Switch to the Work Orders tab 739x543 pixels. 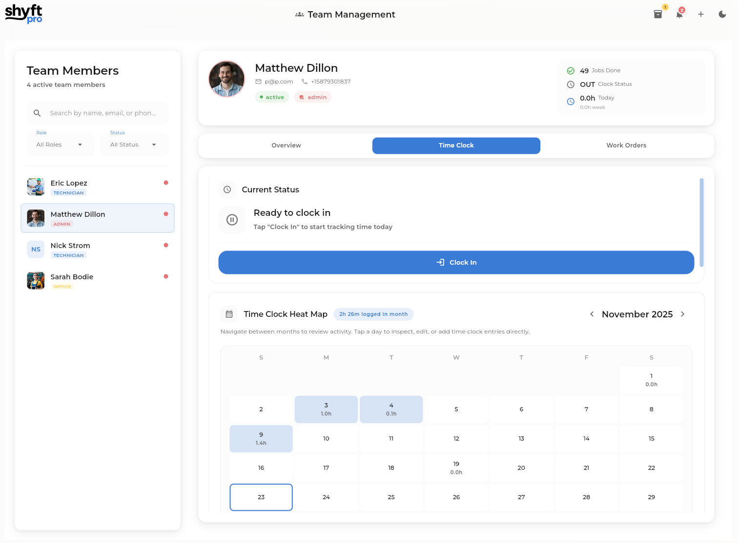(x=626, y=145)
